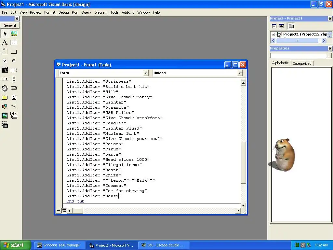Open the Debug menu
Image resolution: width=333 pixels, height=250 pixels.
point(63,13)
